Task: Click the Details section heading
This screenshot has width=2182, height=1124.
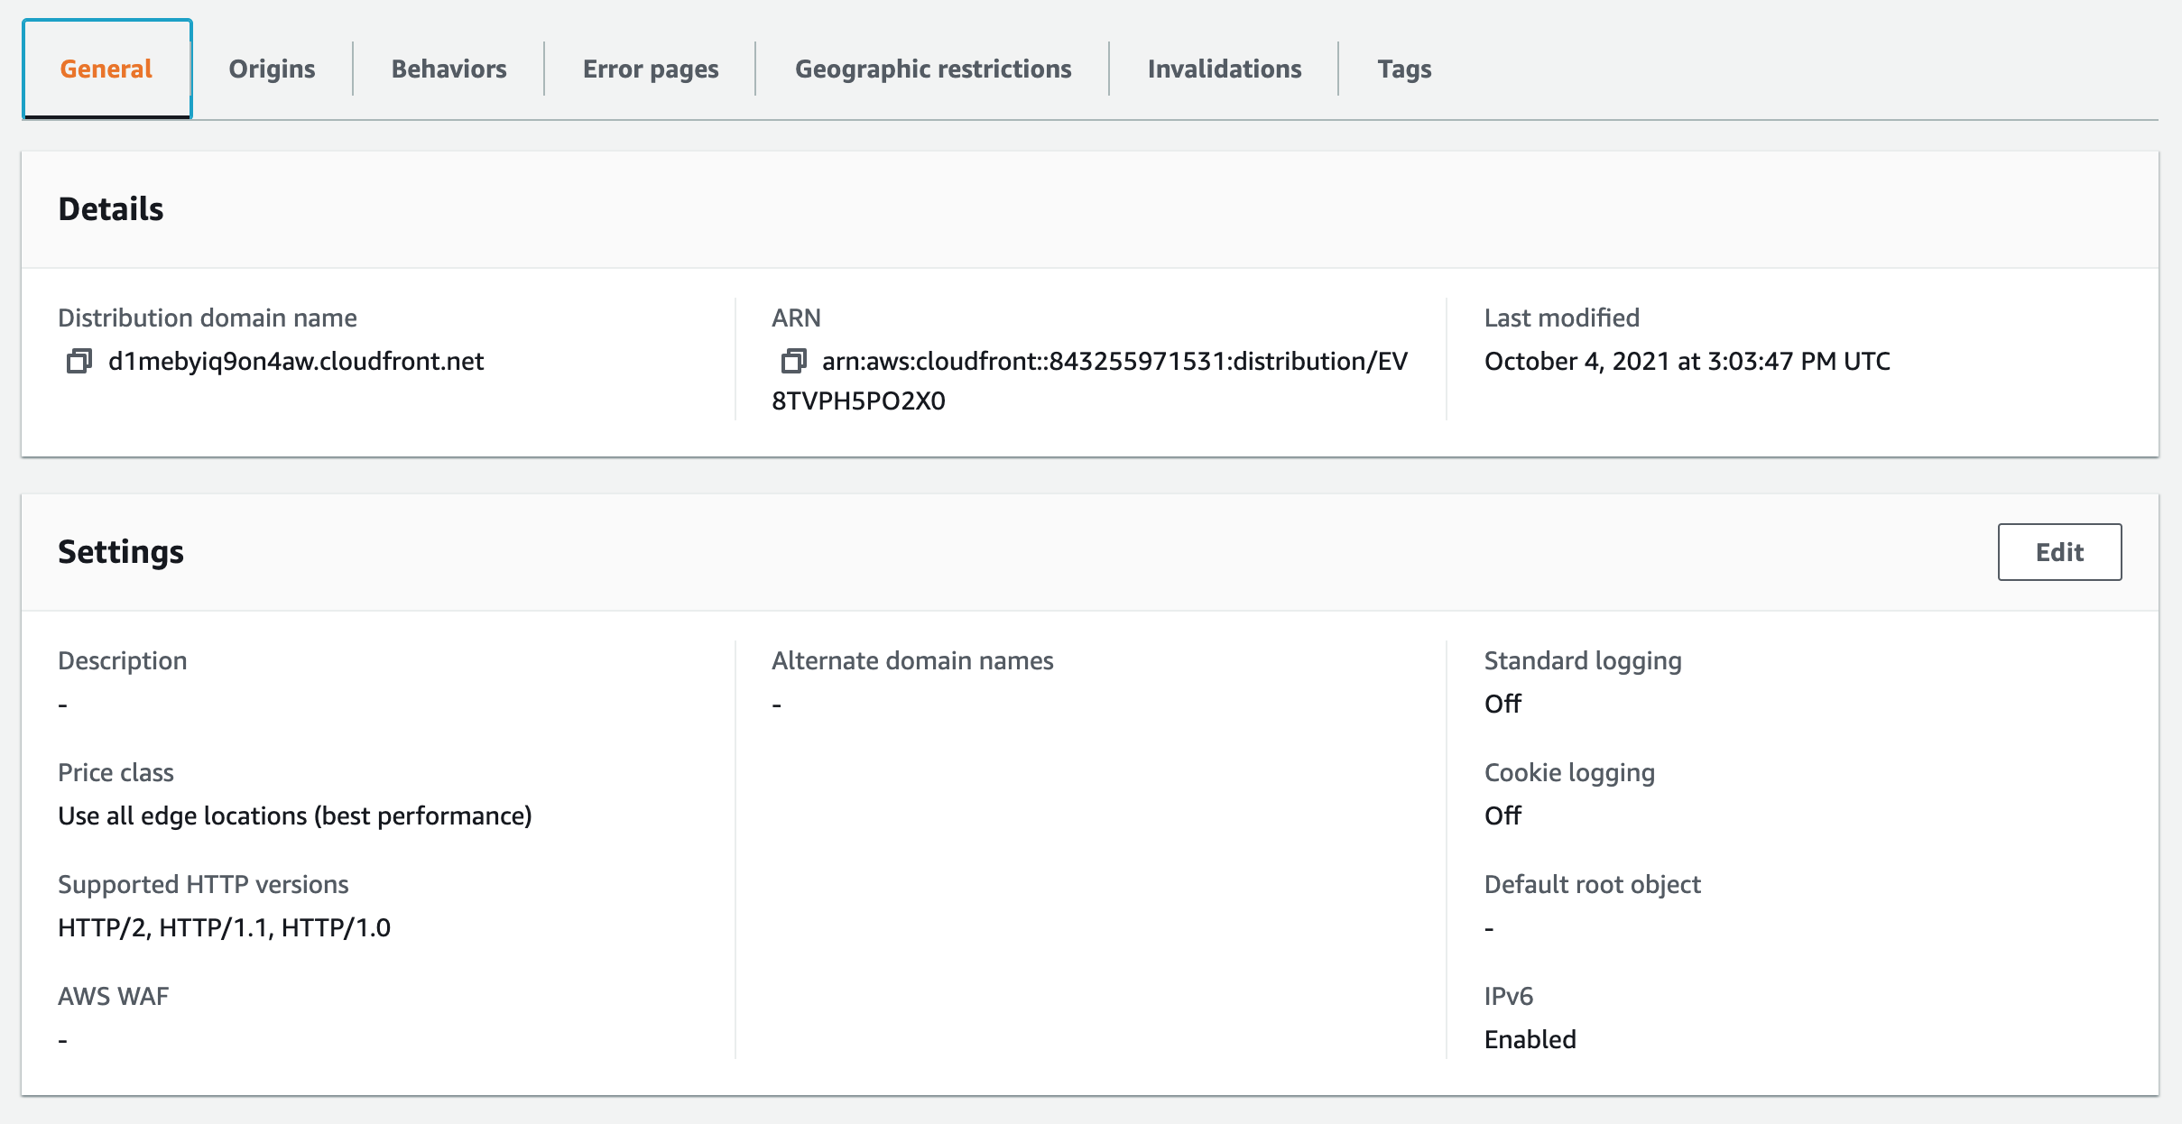Action: [x=111, y=209]
